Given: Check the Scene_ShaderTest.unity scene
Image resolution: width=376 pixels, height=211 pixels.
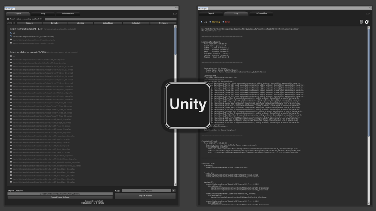Looking at the screenshot, I should [11, 43].
